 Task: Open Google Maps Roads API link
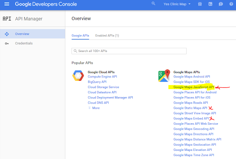[x=191, y=103]
